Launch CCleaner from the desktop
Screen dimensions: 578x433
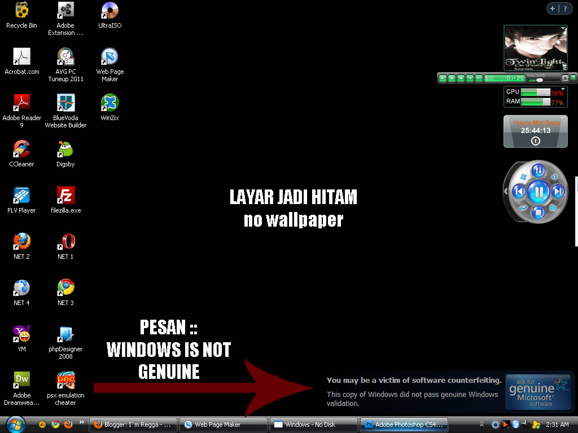(x=22, y=154)
